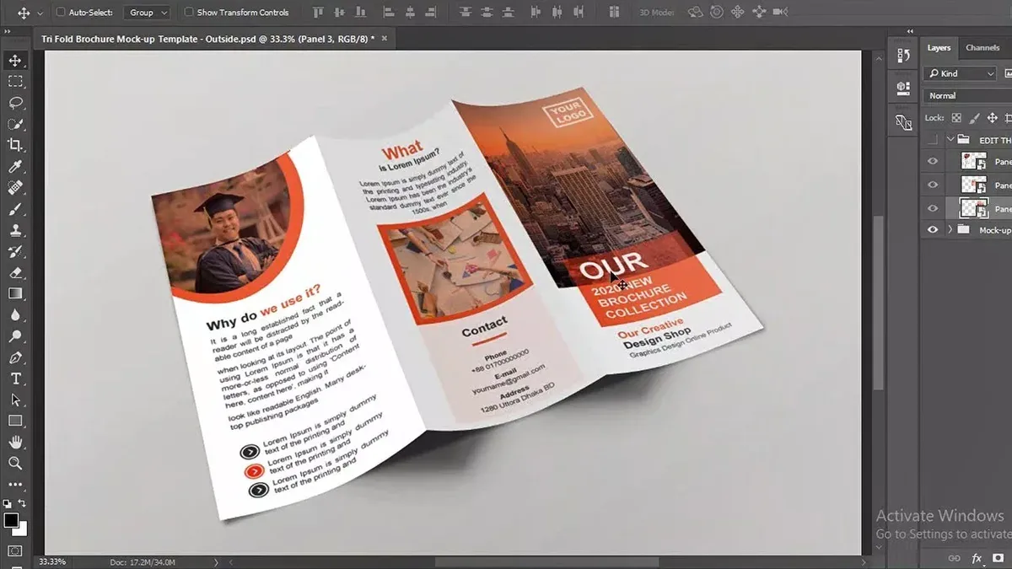Select the topmost Panel layer thumbnail
The width and height of the screenshot is (1012, 569).
(974, 162)
